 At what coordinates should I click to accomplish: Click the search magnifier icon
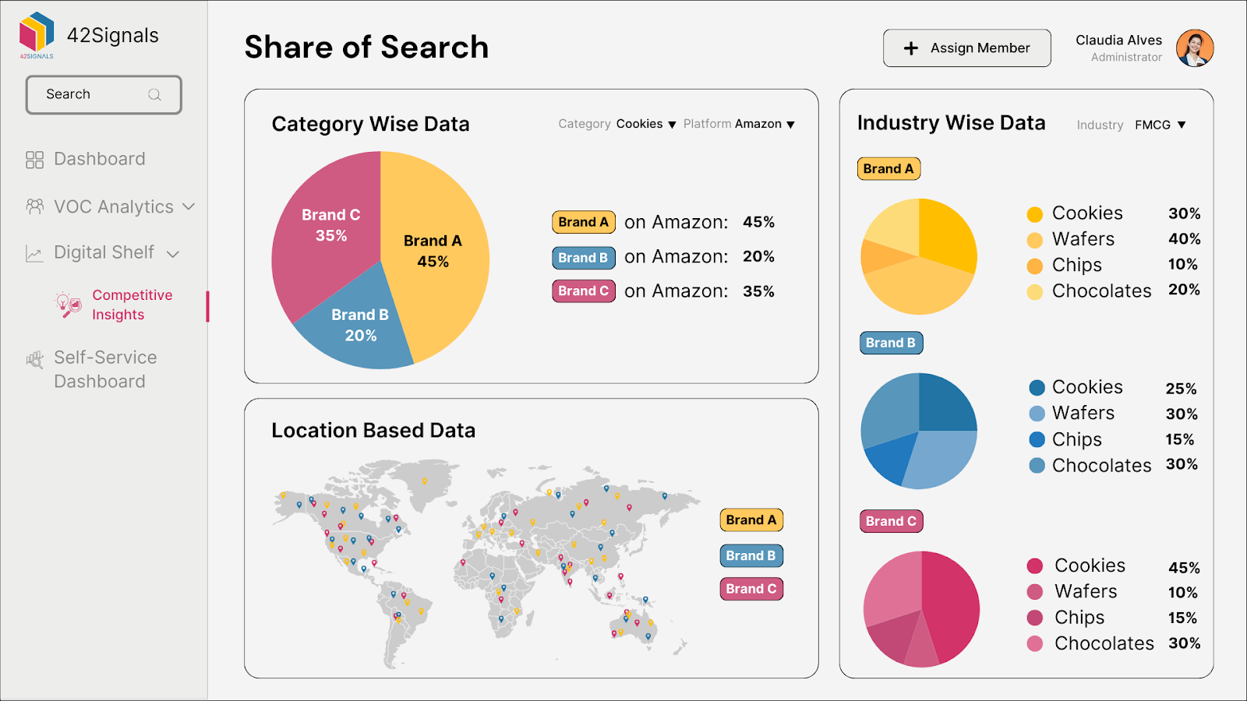[x=154, y=93]
